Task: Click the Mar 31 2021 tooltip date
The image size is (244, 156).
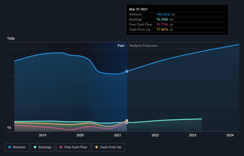Action: 138,9
